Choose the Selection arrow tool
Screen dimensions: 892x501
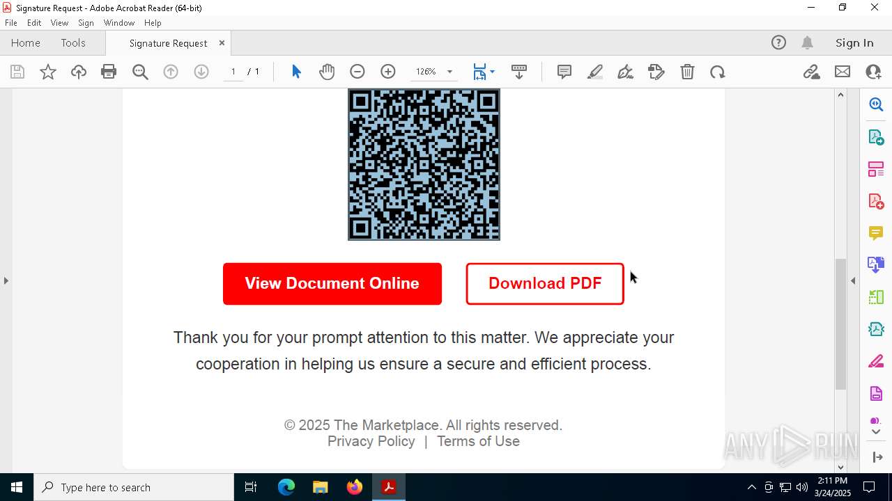coord(296,72)
